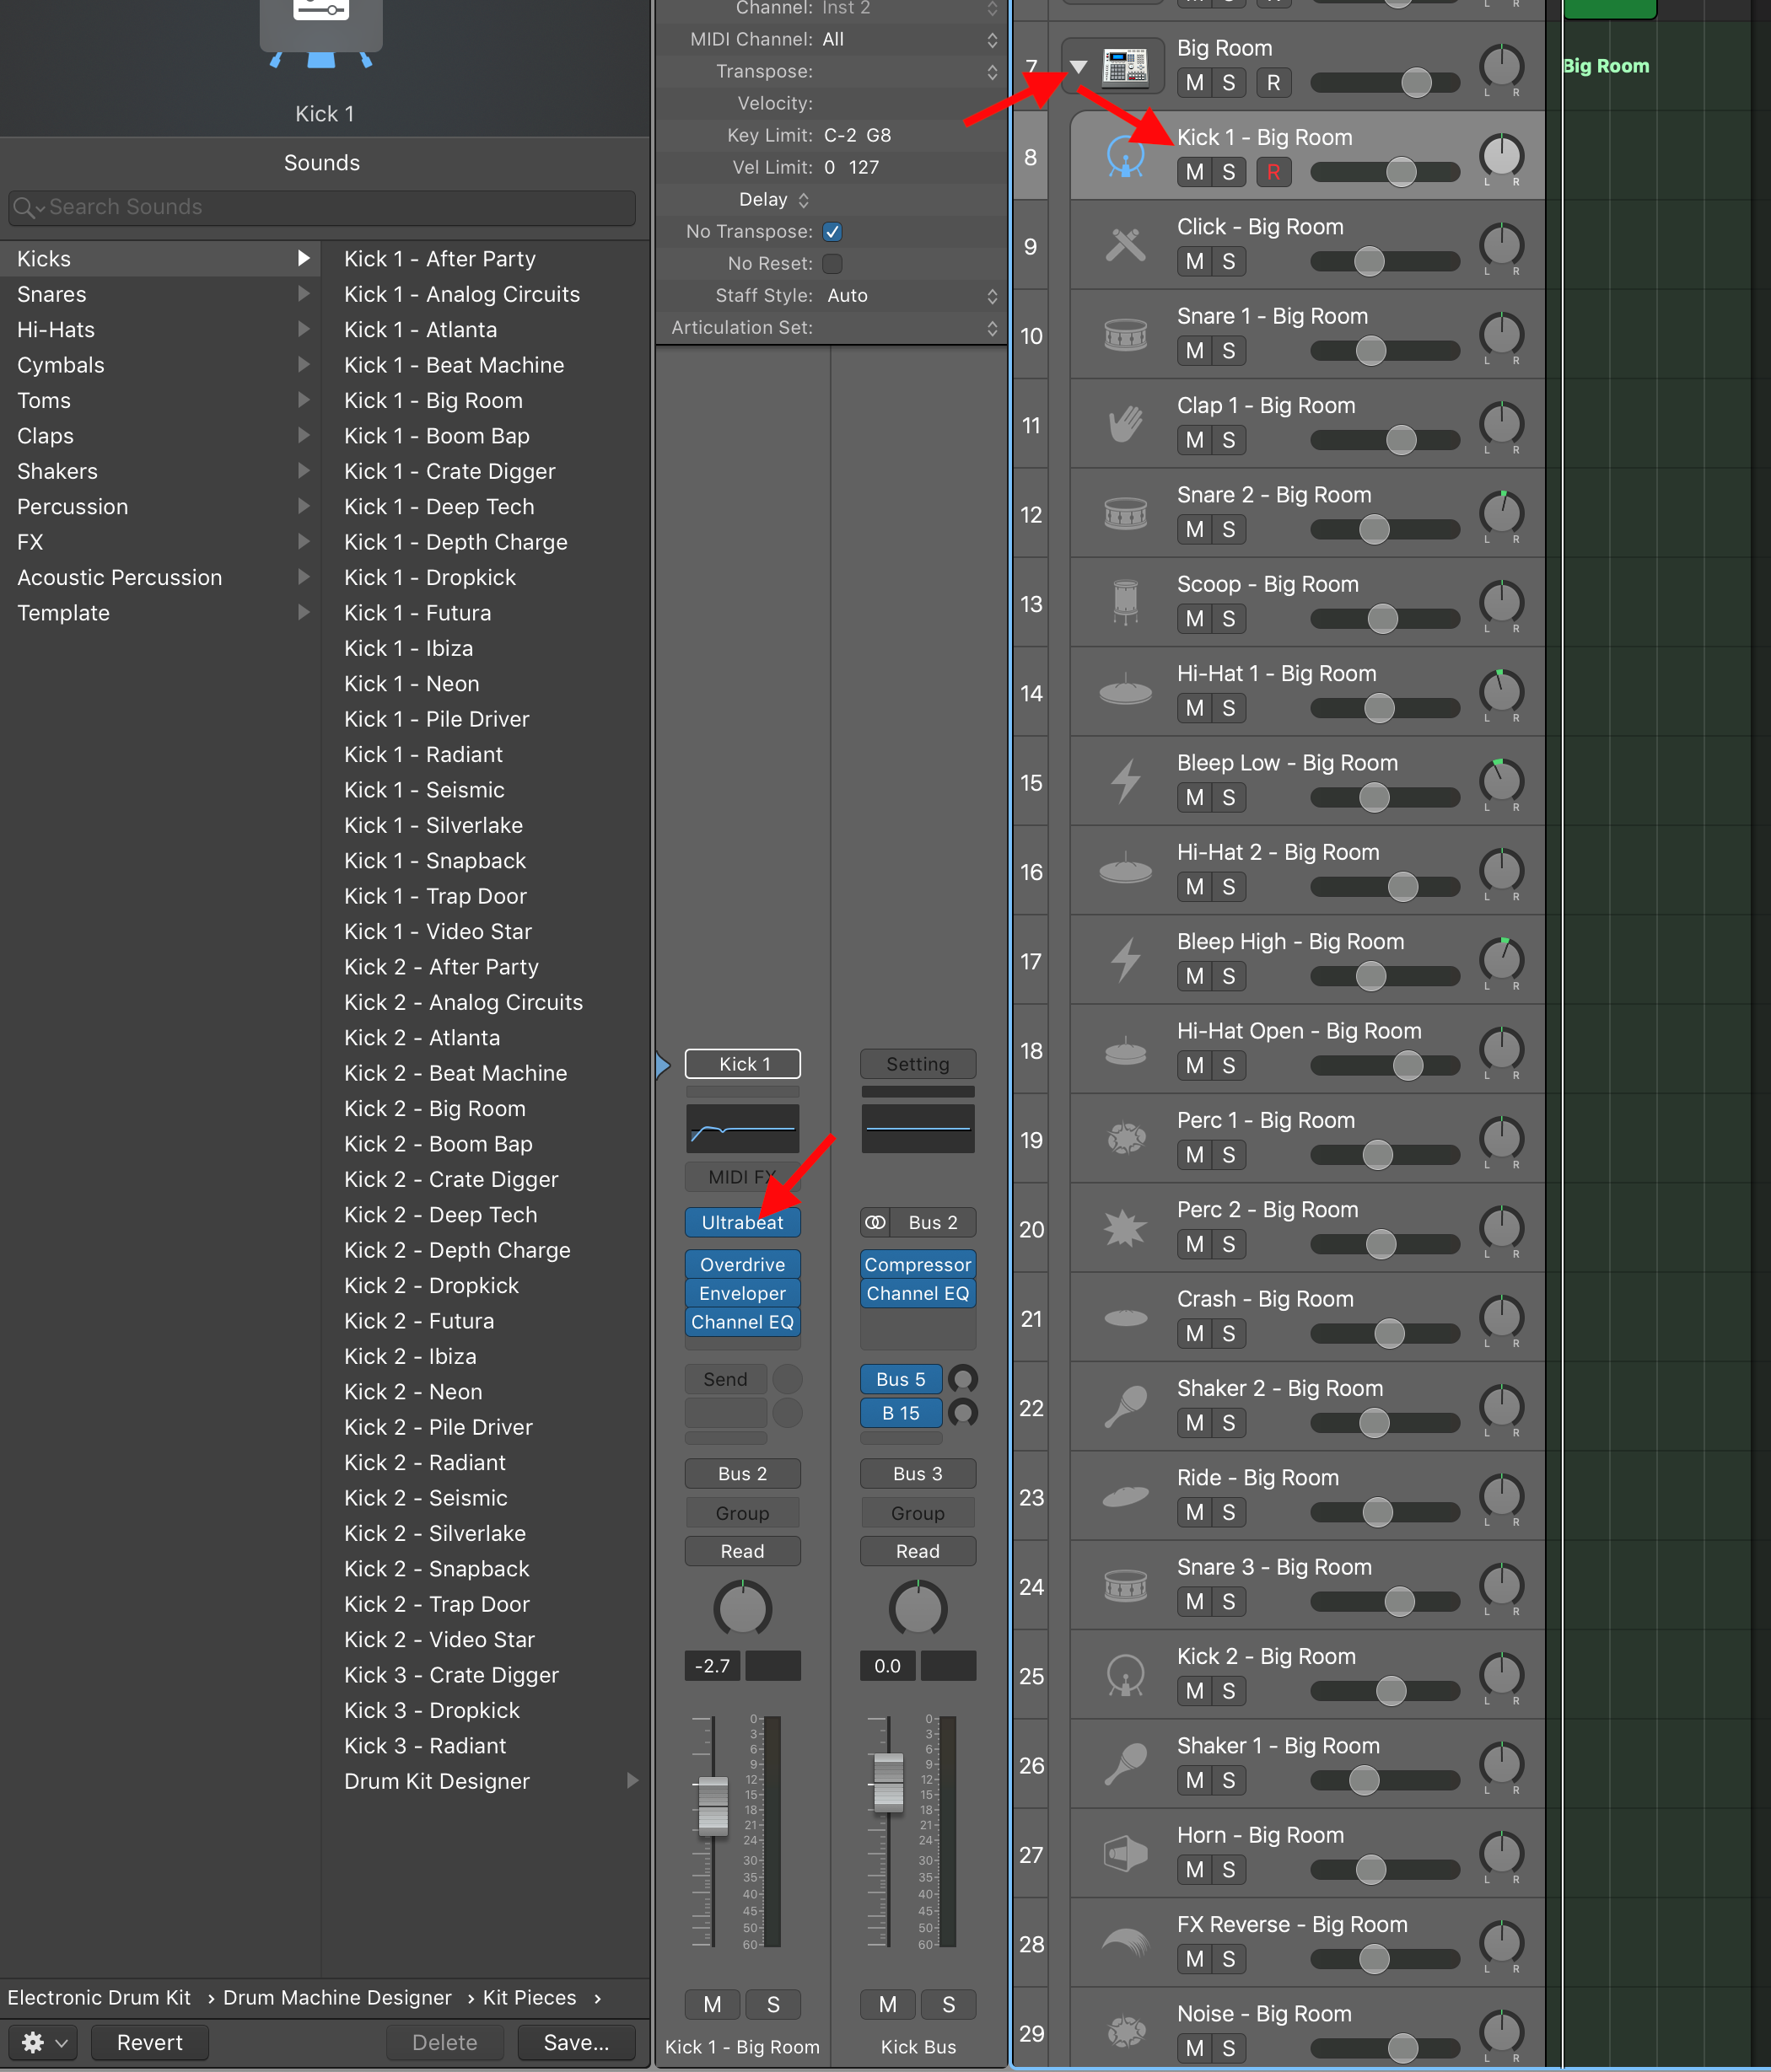This screenshot has height=2072, width=1771.
Task: Solo the Snare 2 - Big Room track
Action: coord(1229,529)
